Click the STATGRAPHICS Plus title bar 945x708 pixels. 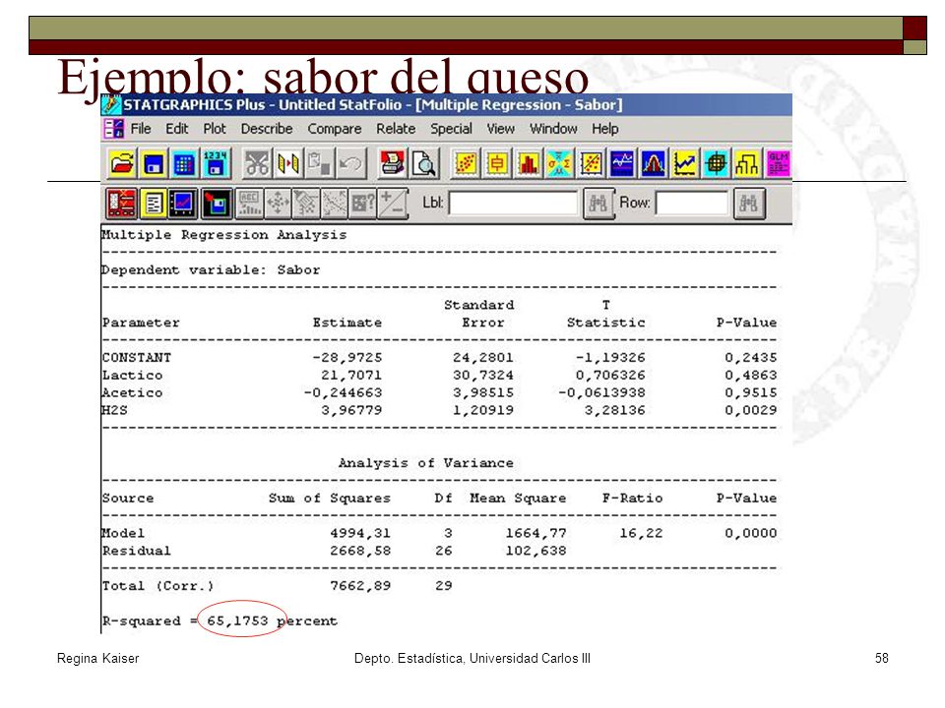point(446,105)
